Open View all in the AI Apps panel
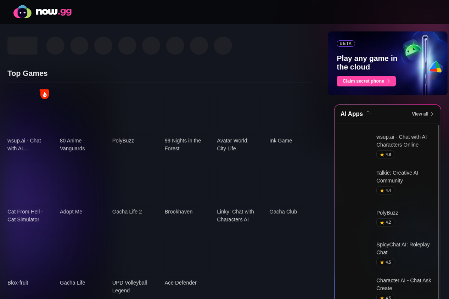 423,114
